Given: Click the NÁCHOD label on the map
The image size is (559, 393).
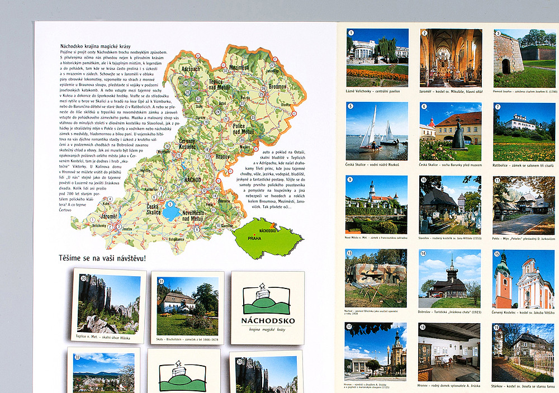Looking at the screenshot, I should click(192, 180).
